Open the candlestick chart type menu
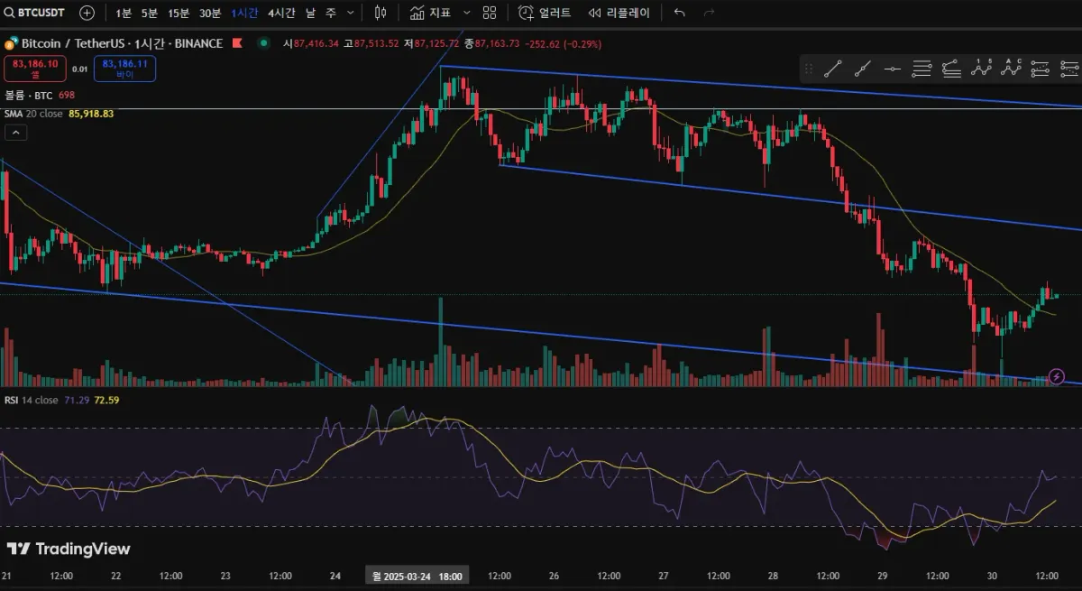This screenshot has width=1082, height=591. click(380, 13)
